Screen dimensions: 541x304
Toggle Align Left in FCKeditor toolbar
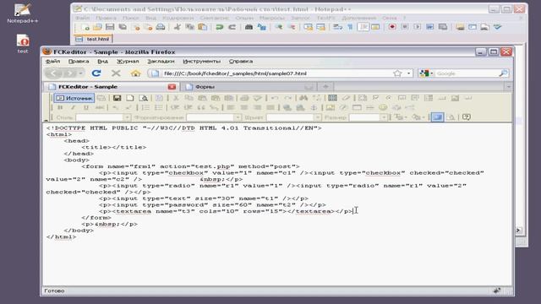point(231,108)
